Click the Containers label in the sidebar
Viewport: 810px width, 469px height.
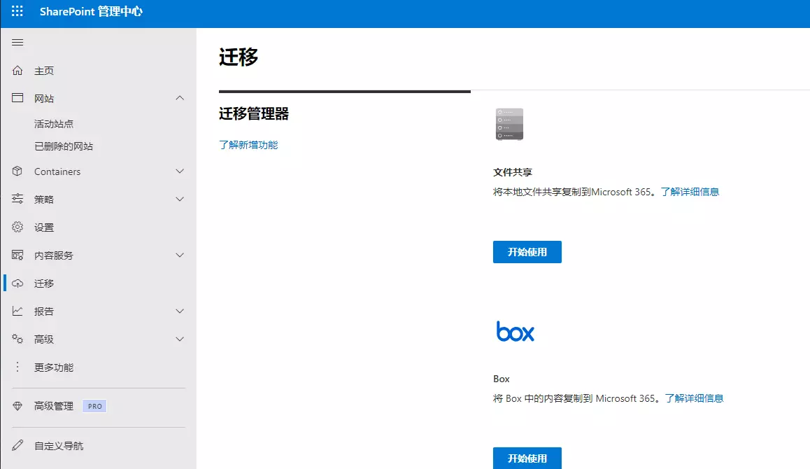coord(57,171)
